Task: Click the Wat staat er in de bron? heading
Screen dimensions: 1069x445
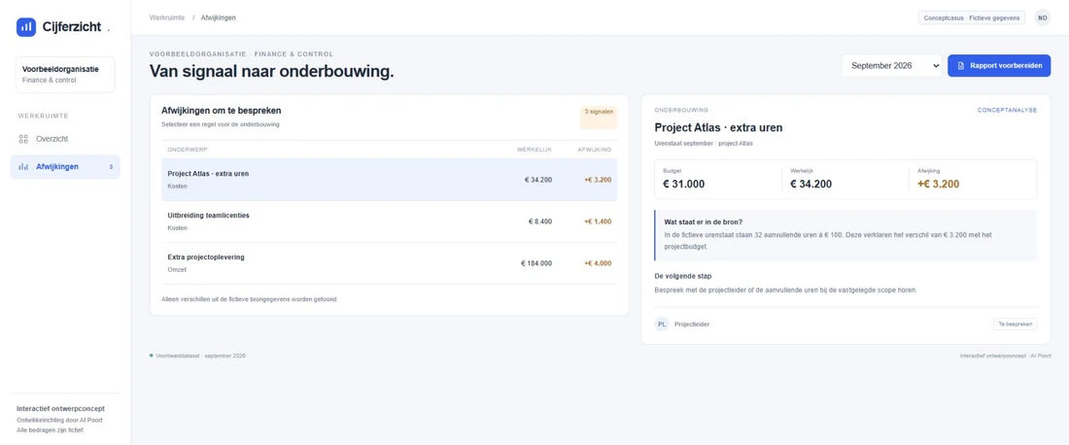Action: [704, 222]
